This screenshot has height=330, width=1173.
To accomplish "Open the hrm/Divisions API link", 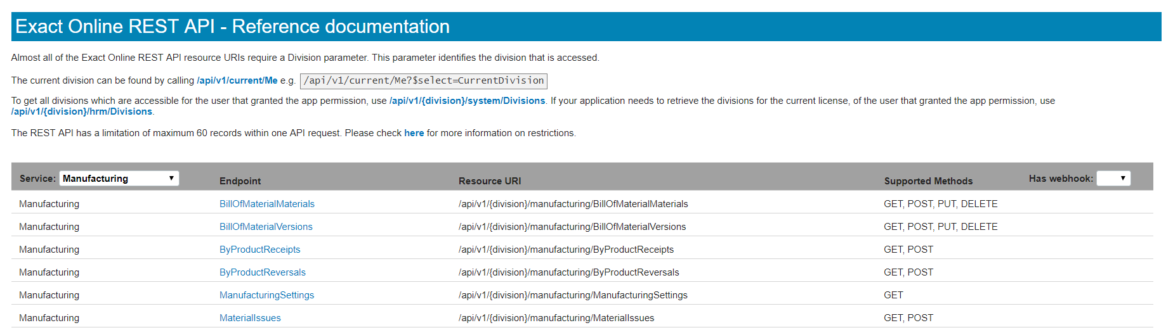I will pyautogui.click(x=82, y=111).
